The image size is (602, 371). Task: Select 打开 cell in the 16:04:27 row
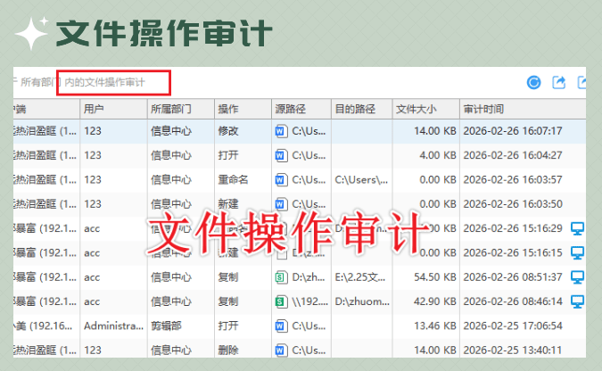click(228, 155)
